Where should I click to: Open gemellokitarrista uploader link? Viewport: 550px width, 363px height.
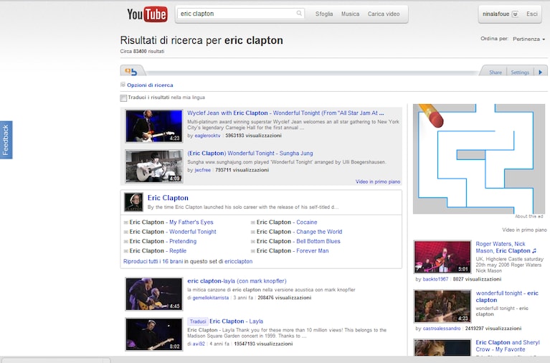pyautogui.click(x=210, y=298)
